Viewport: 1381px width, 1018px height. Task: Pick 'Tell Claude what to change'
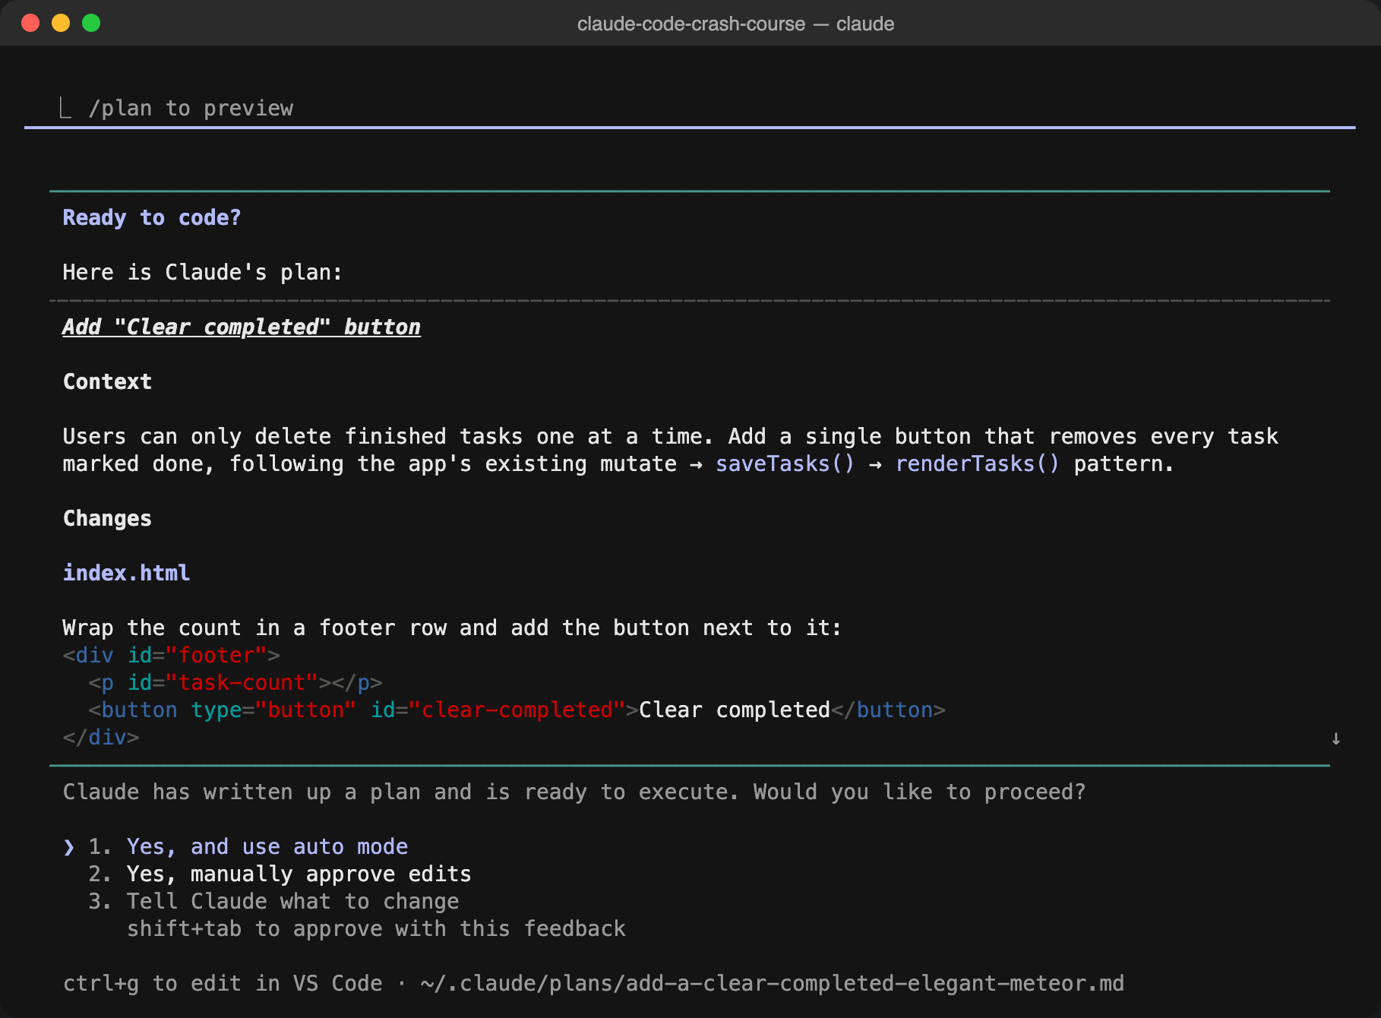point(292,901)
